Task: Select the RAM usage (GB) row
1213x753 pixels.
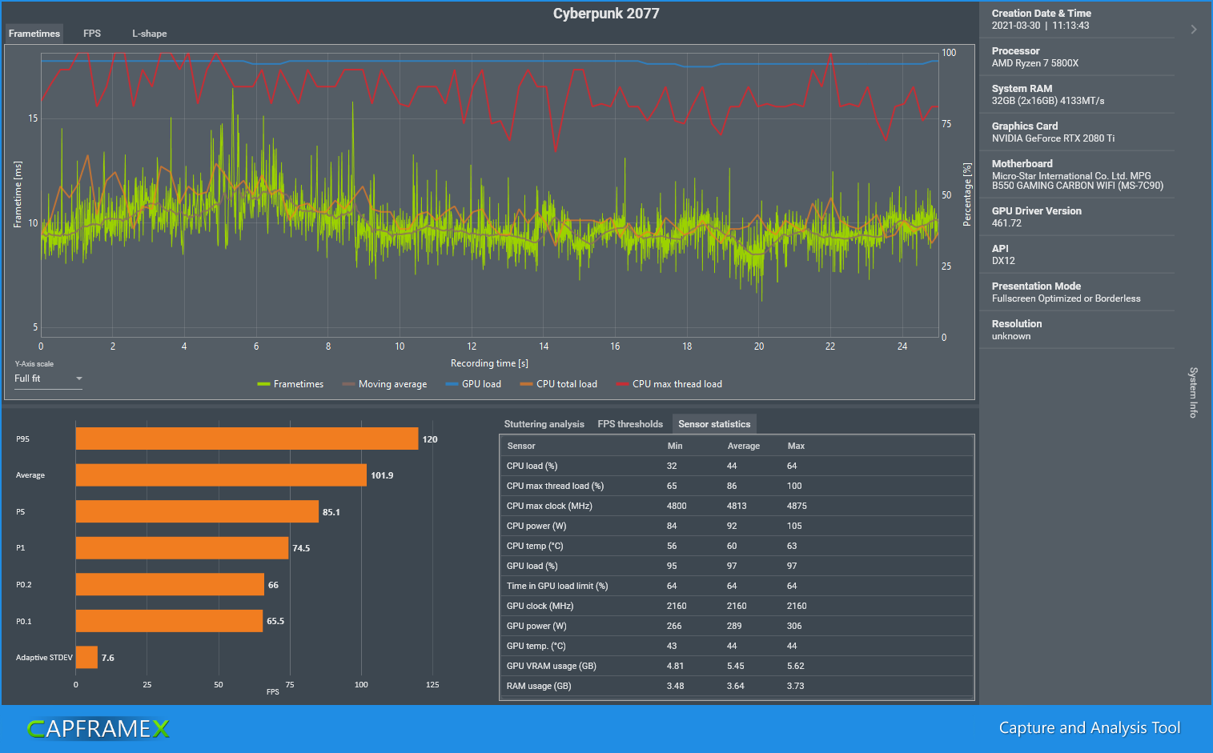Action: (737, 686)
